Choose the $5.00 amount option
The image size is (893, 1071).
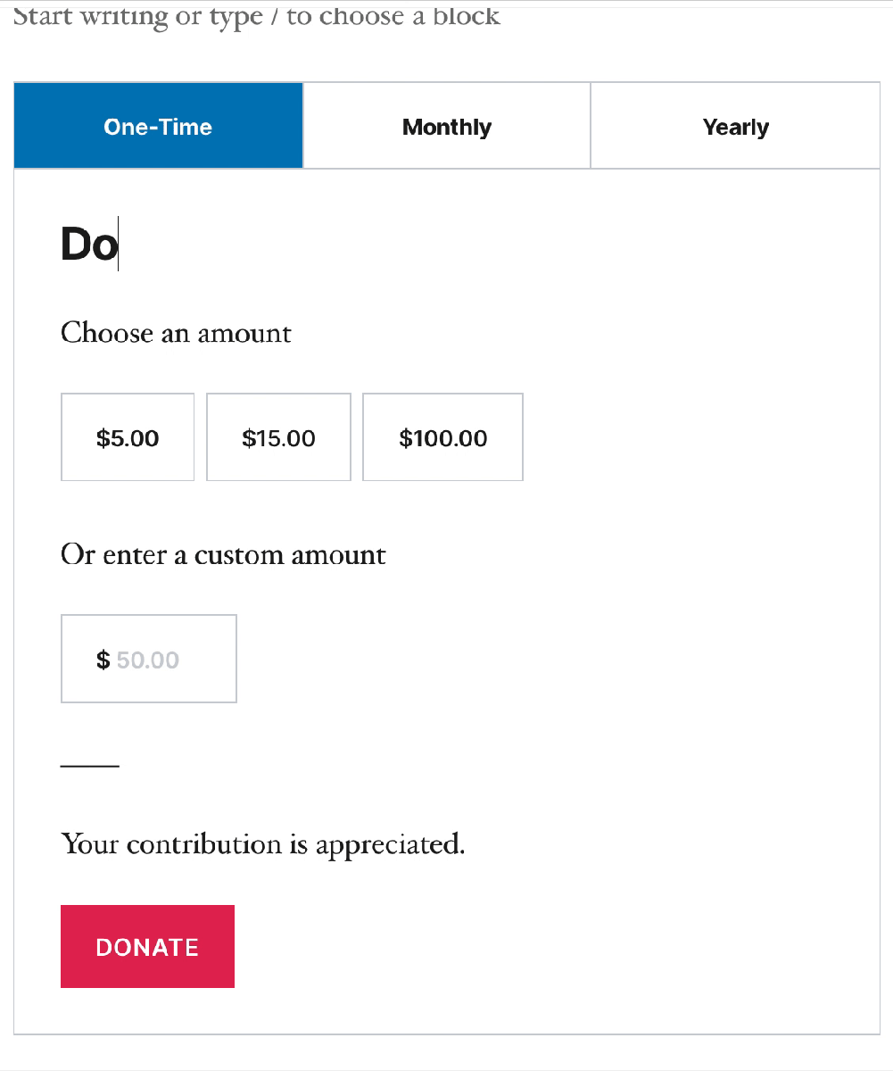[128, 437]
